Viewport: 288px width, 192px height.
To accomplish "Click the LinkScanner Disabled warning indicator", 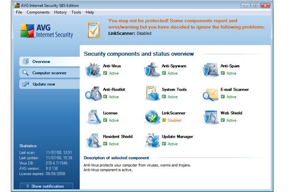I will pos(164,120).
